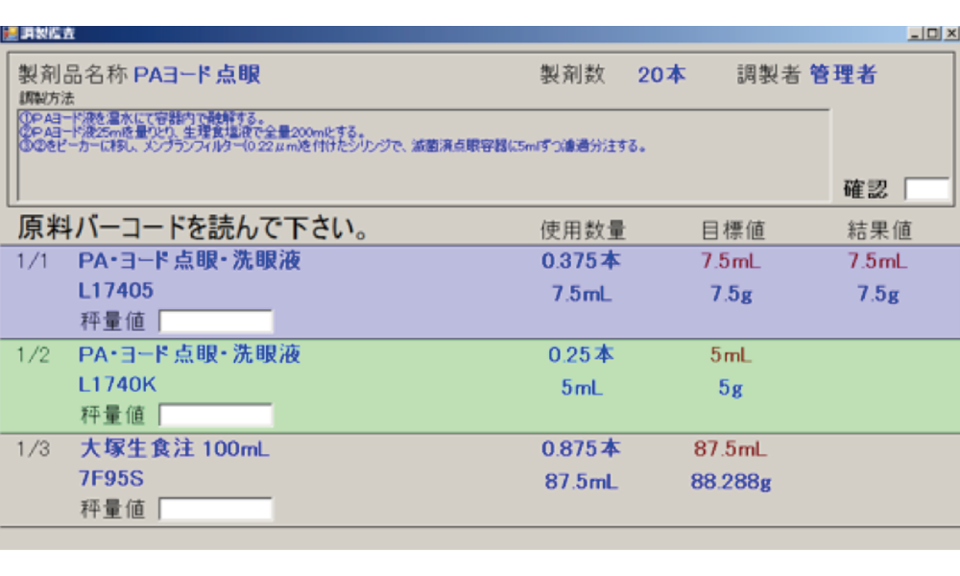
Task: Click lot number L17405
Action: tap(116, 291)
